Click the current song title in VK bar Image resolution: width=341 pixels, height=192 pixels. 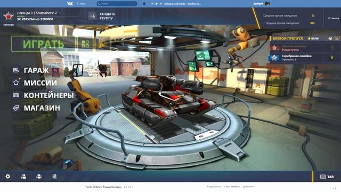[182, 4]
